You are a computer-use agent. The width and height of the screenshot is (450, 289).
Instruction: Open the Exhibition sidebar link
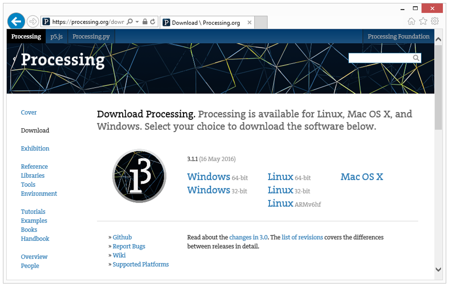pos(35,148)
